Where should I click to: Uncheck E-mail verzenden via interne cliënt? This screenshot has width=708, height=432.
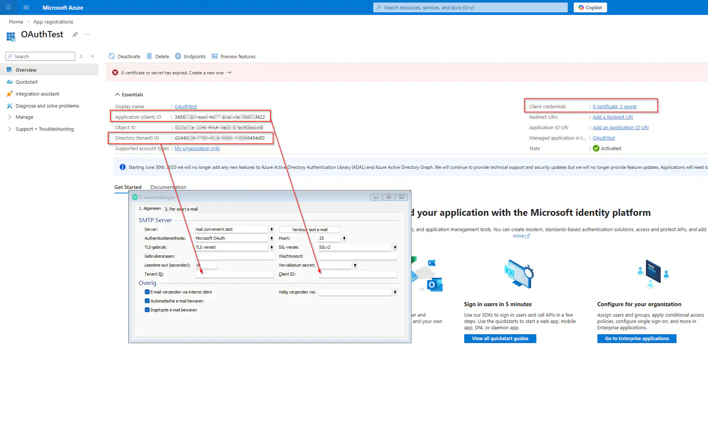click(x=147, y=292)
